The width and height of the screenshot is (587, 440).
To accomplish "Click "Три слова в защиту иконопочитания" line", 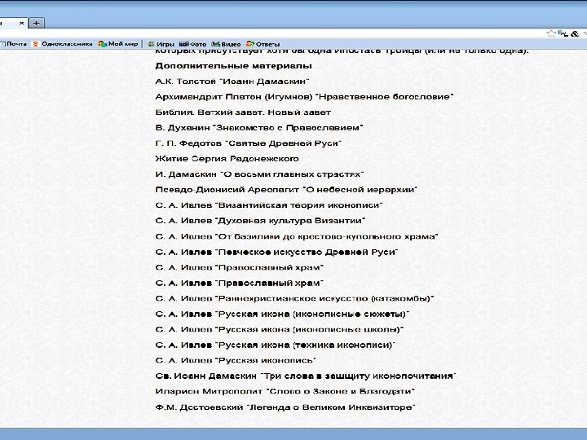I will [x=306, y=376].
